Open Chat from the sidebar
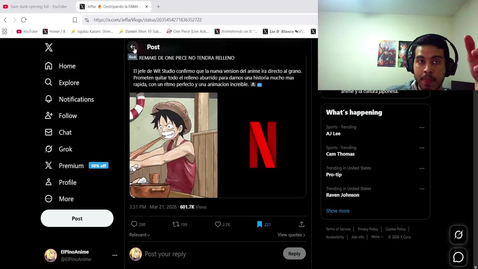Viewport: 478px width, 269px height. pyautogui.click(x=58, y=132)
